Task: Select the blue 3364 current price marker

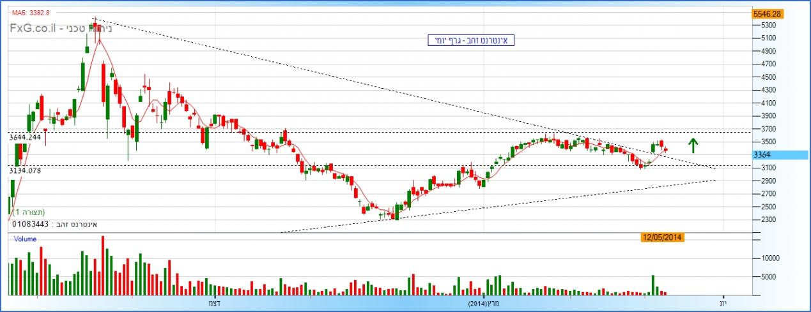Action: tap(779, 155)
